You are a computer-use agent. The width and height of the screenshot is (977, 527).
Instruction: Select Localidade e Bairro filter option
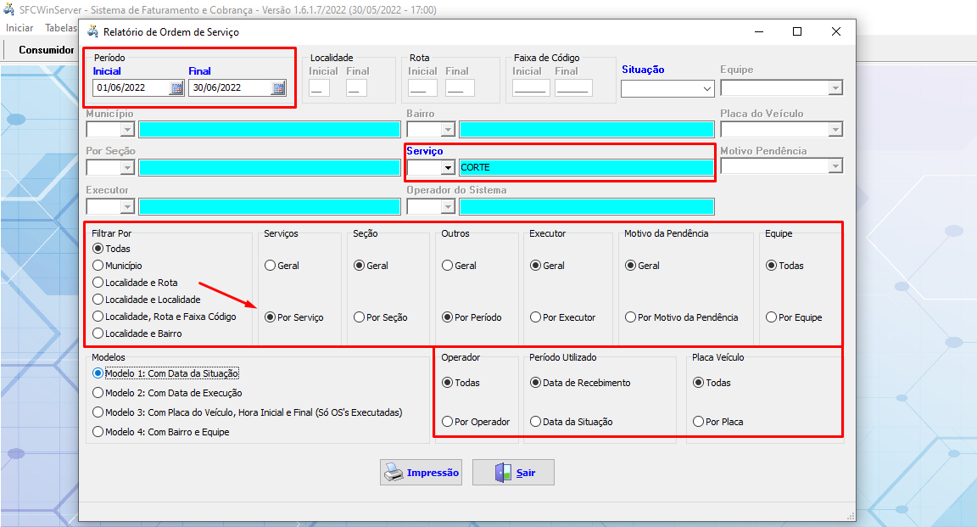(x=98, y=334)
